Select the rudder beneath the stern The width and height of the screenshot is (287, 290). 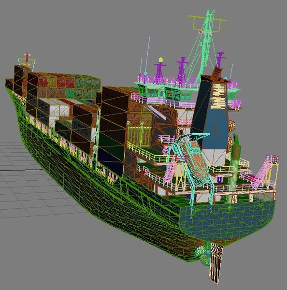(x=216, y=262)
